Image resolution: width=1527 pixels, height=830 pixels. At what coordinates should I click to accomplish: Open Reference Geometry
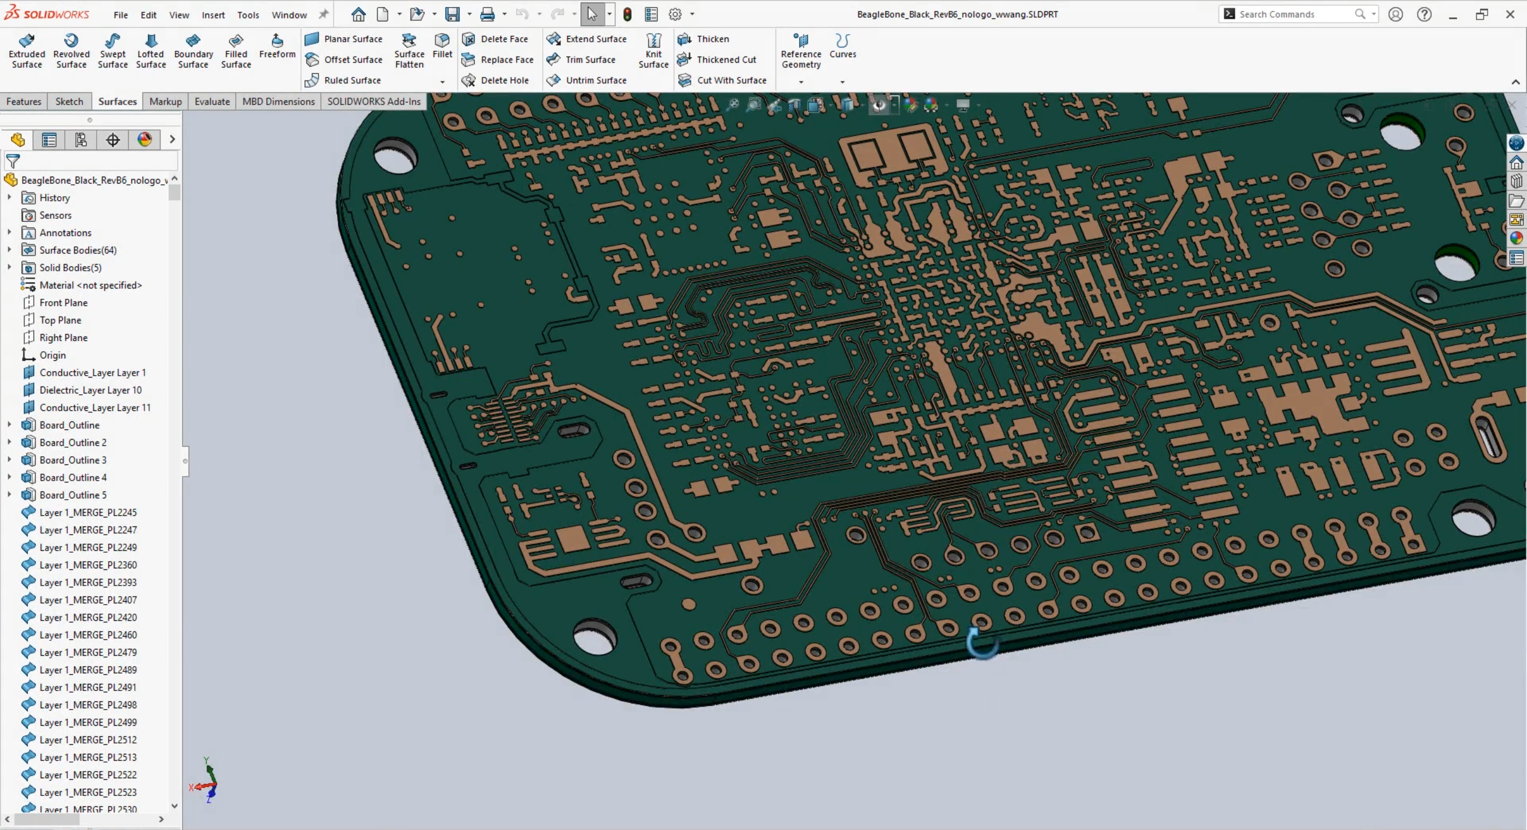point(800,50)
